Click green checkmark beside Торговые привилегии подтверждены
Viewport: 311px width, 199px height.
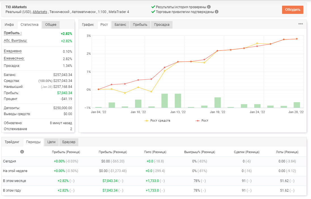click(x=153, y=12)
